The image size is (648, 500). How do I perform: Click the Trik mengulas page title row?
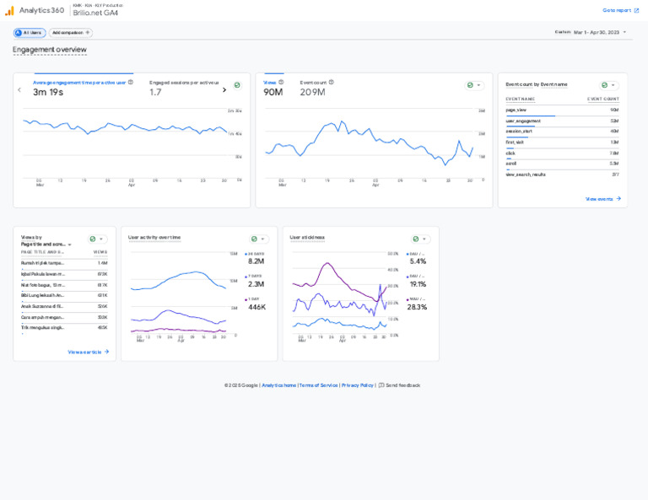(x=64, y=328)
